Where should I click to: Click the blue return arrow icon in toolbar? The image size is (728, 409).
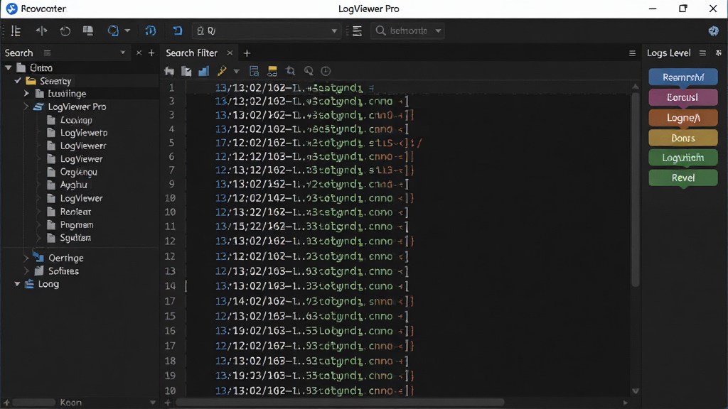(x=177, y=31)
